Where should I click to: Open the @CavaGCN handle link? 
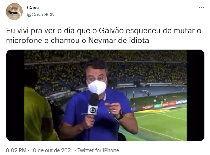(x=41, y=15)
